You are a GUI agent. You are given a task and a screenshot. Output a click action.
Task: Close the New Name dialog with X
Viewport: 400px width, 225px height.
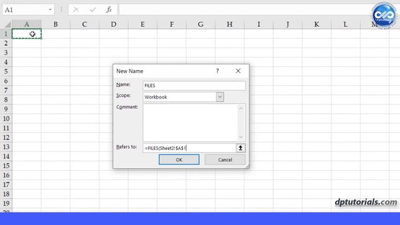click(x=238, y=71)
